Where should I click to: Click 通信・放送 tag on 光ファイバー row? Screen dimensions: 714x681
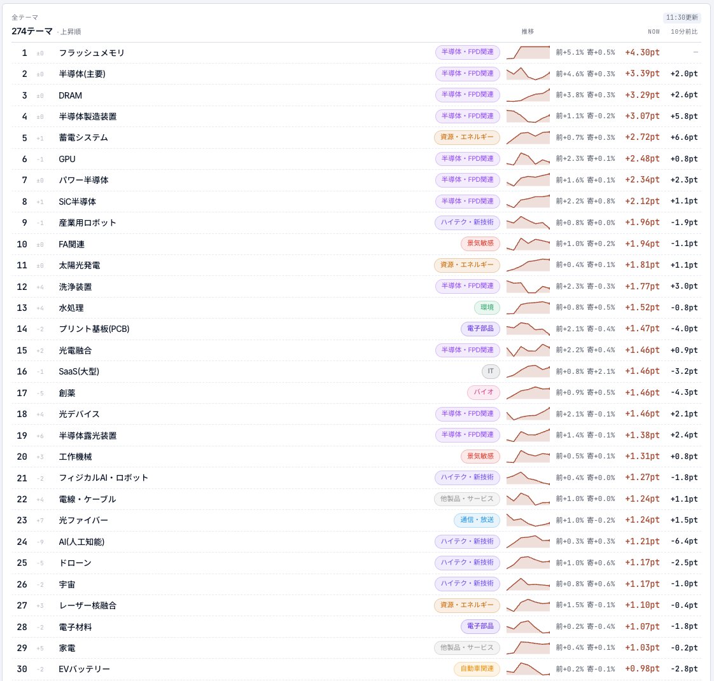[477, 520]
